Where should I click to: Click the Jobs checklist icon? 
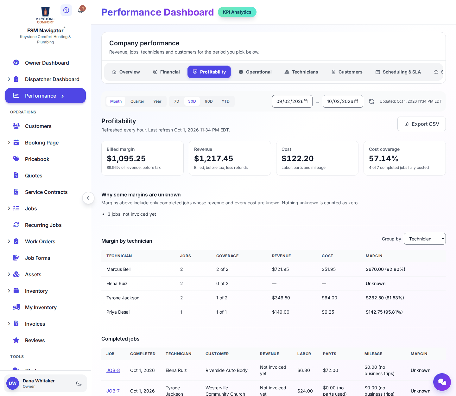[16, 208]
